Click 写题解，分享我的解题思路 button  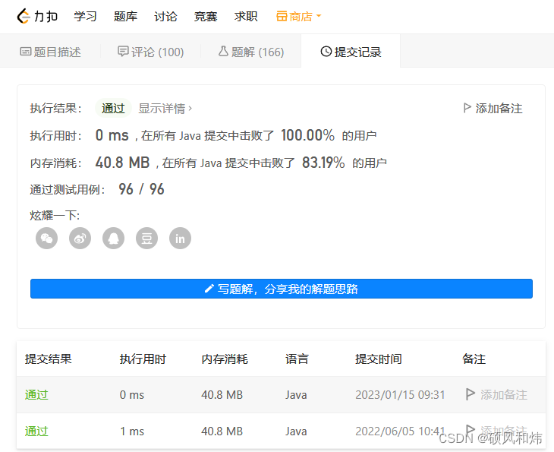[282, 289]
